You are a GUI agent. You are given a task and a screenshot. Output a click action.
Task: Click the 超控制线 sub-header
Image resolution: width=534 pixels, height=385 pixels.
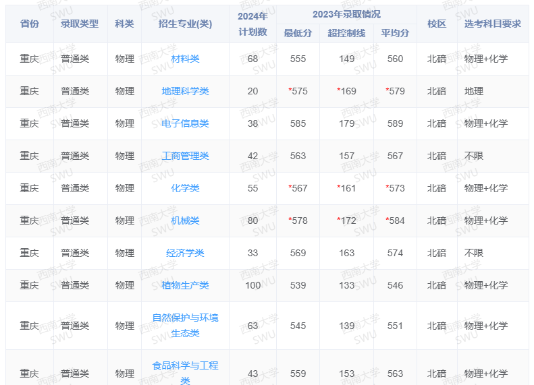pyautogui.click(x=346, y=33)
